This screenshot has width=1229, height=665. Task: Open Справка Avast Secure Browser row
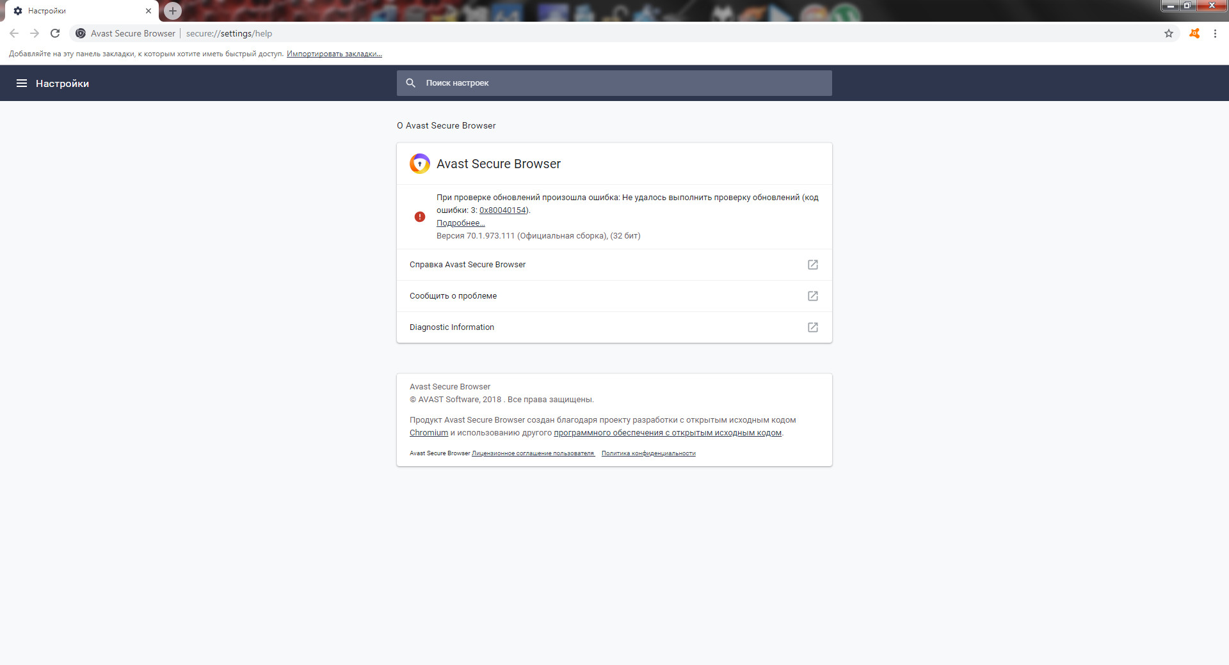click(614, 265)
